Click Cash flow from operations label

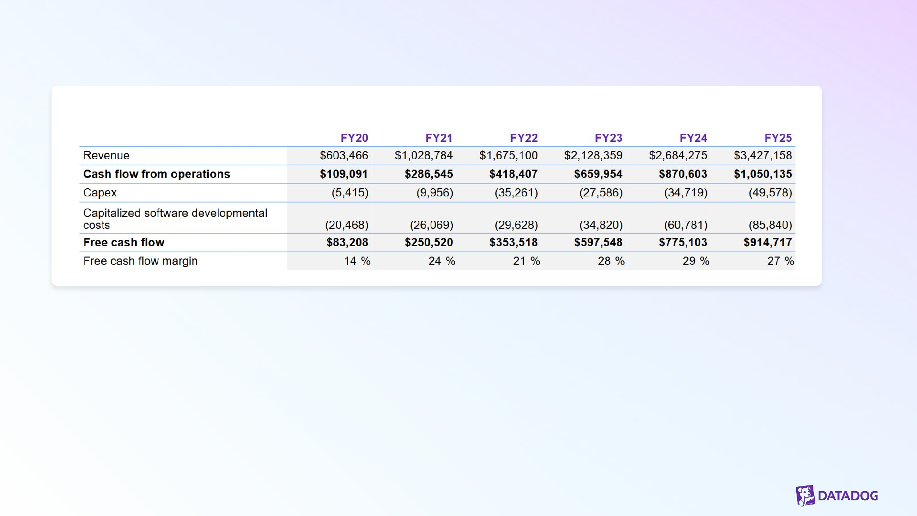click(x=156, y=174)
